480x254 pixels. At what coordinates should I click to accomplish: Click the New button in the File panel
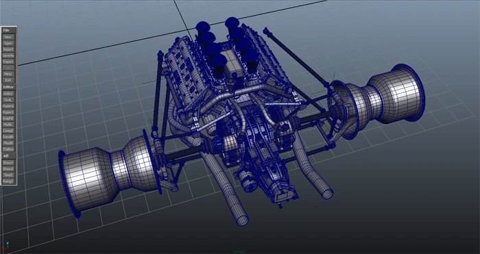pyautogui.click(x=8, y=37)
